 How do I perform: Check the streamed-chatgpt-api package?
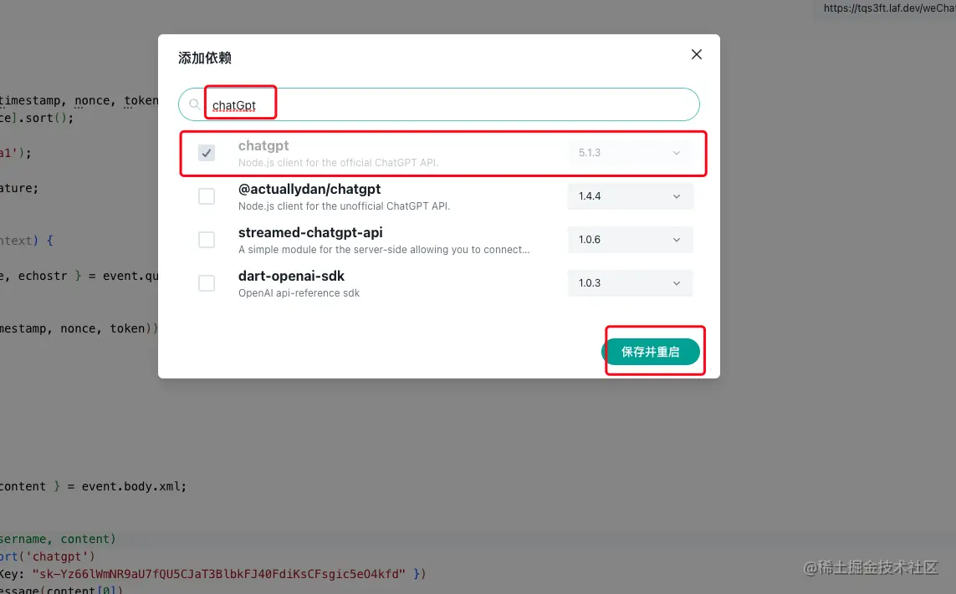206,240
